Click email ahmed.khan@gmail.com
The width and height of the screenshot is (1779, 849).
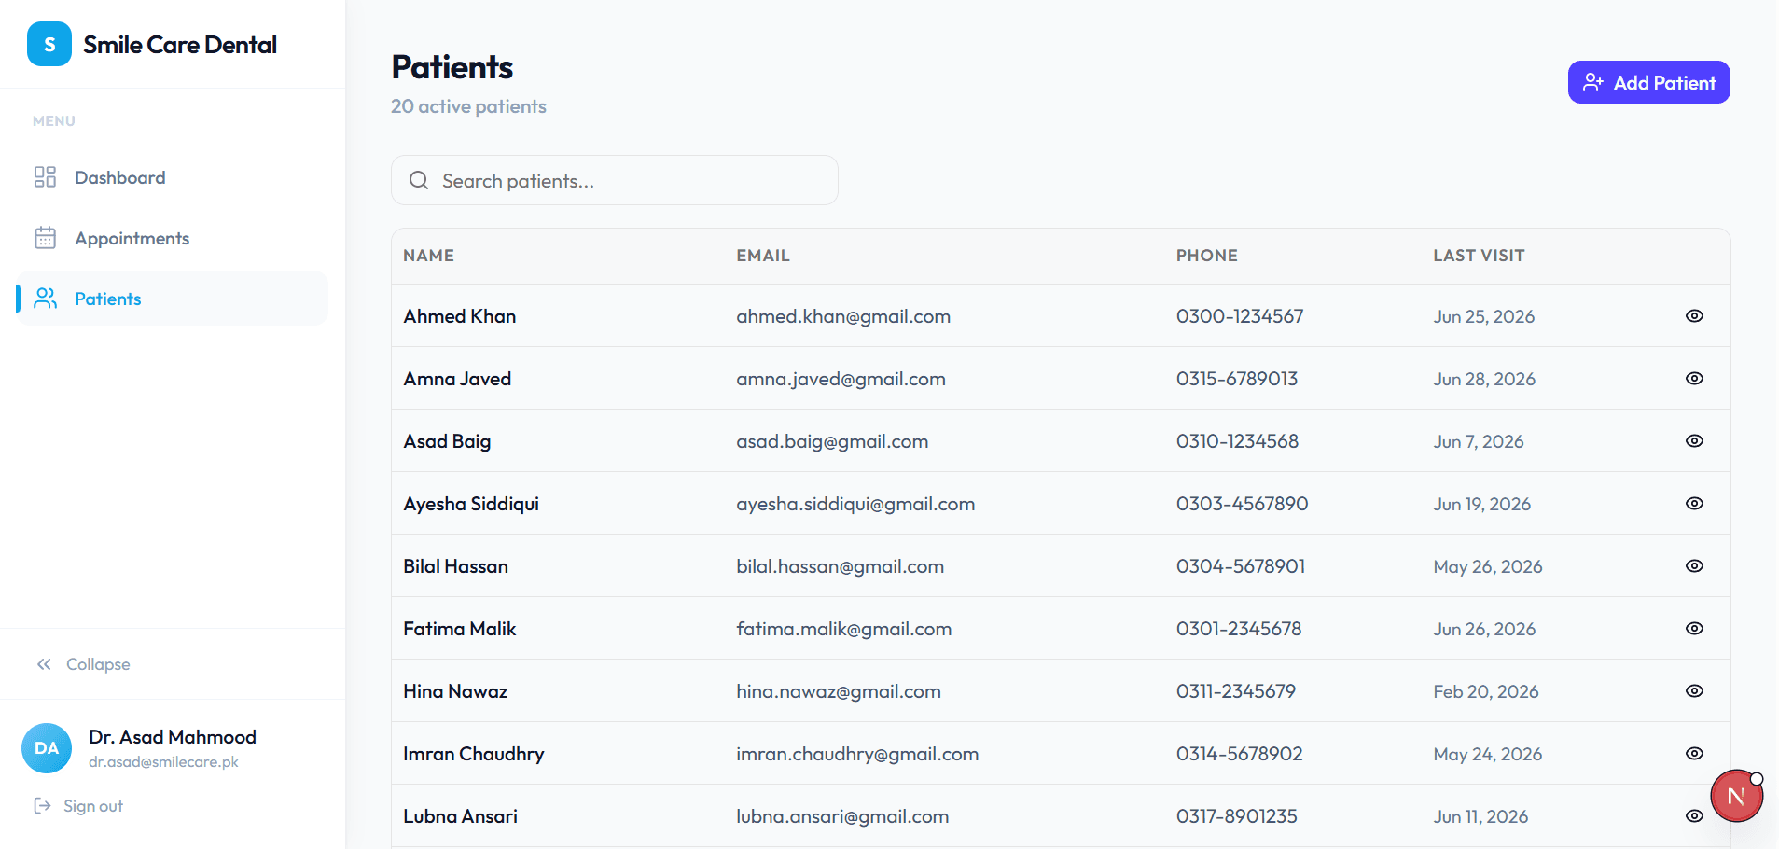click(843, 316)
